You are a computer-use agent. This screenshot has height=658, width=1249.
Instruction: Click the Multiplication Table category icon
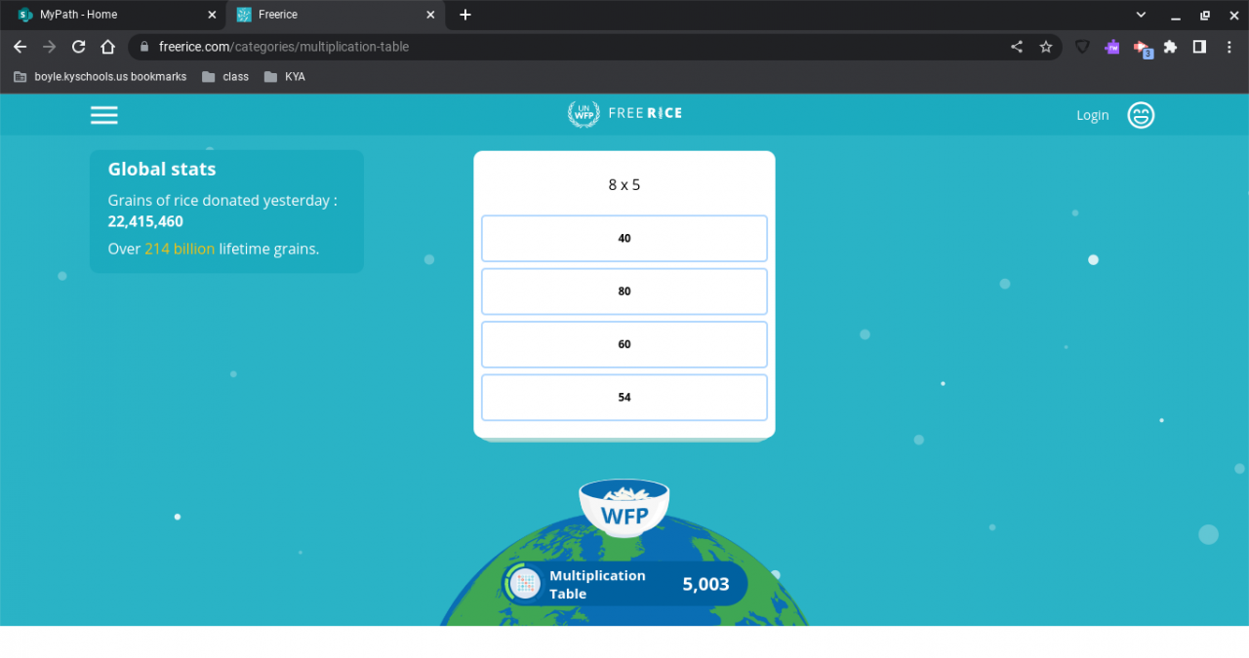[525, 584]
